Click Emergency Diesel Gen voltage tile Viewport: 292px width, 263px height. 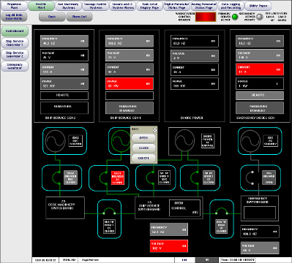click(x=260, y=56)
